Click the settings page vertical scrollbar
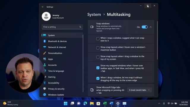The width and height of the screenshot is (190, 107). 157,40
